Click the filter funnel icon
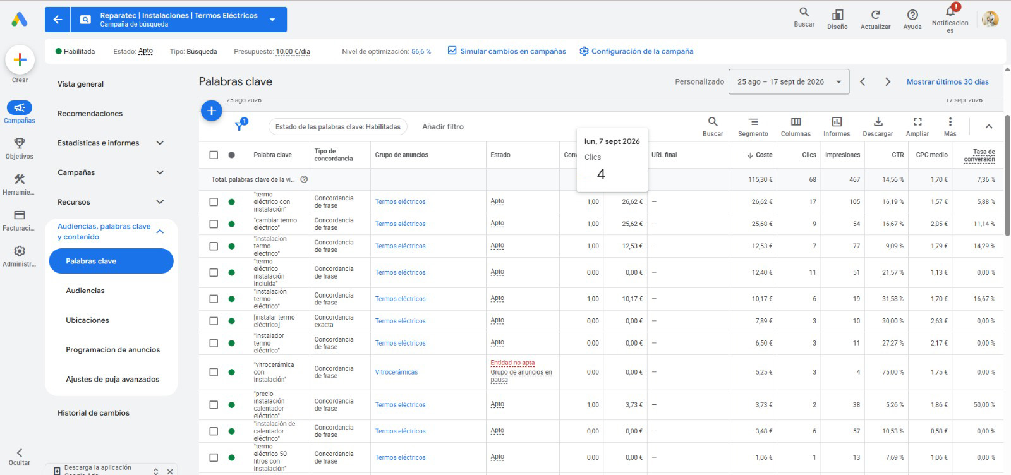 point(240,126)
